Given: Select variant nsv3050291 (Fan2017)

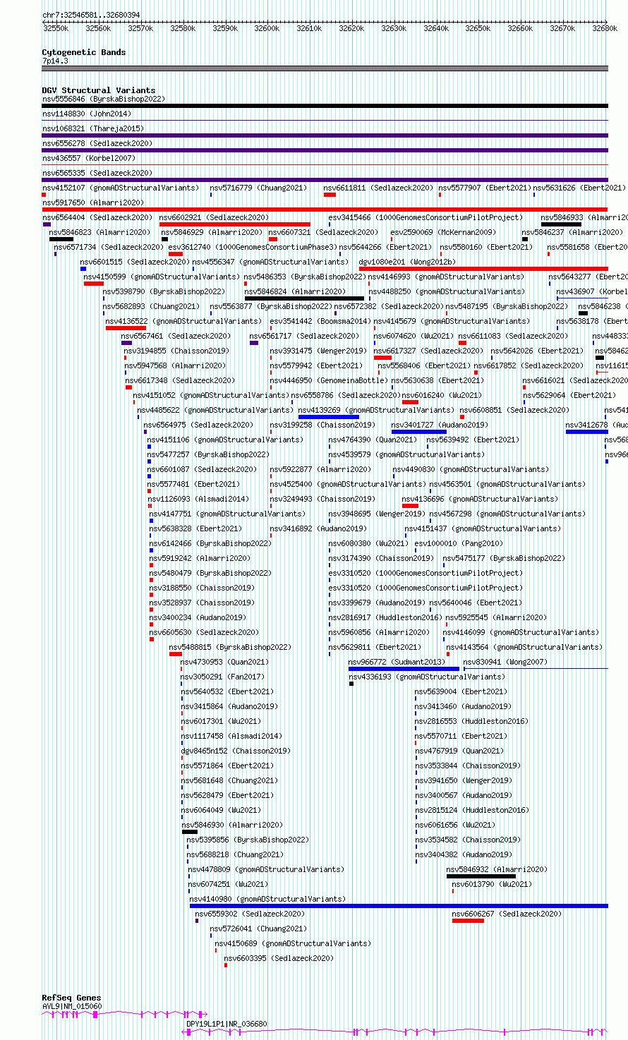Looking at the screenshot, I should click(x=223, y=677).
